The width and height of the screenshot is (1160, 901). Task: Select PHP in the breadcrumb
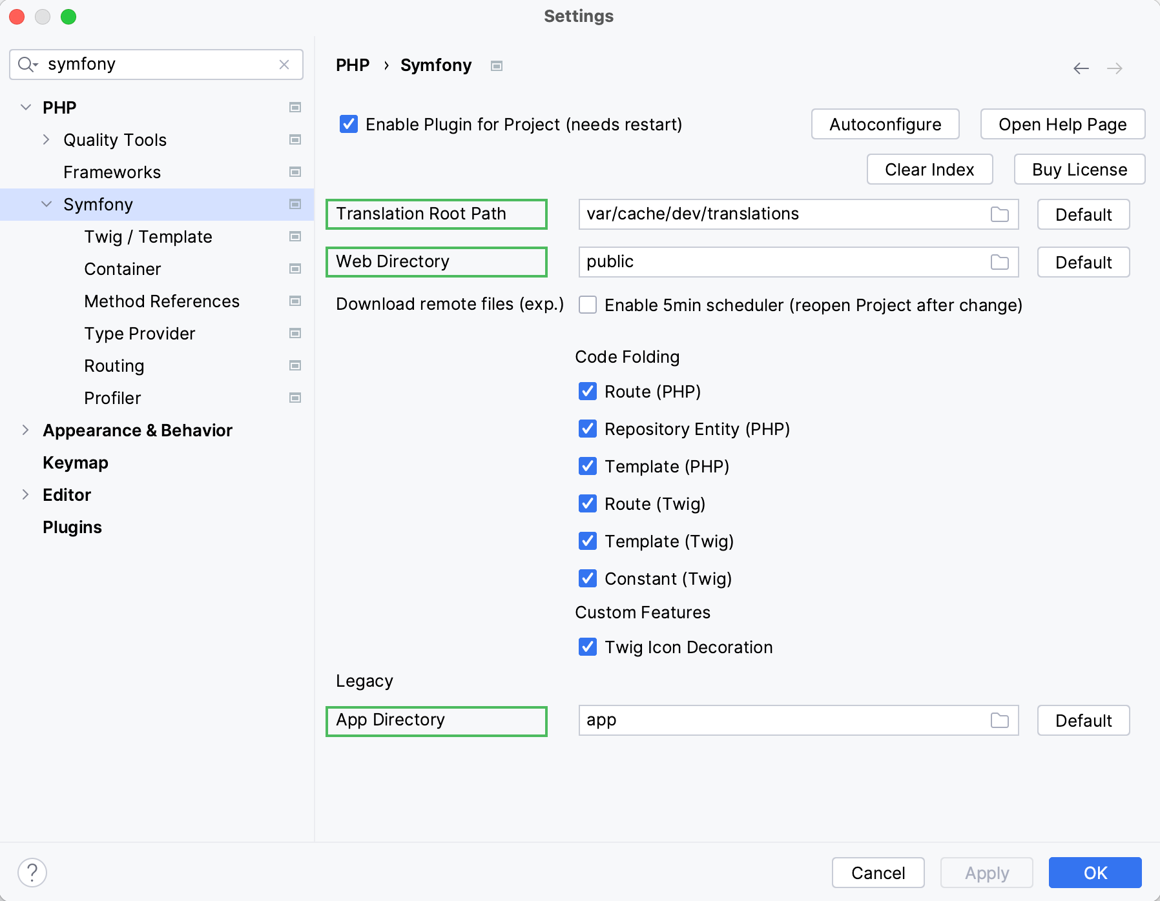point(353,65)
